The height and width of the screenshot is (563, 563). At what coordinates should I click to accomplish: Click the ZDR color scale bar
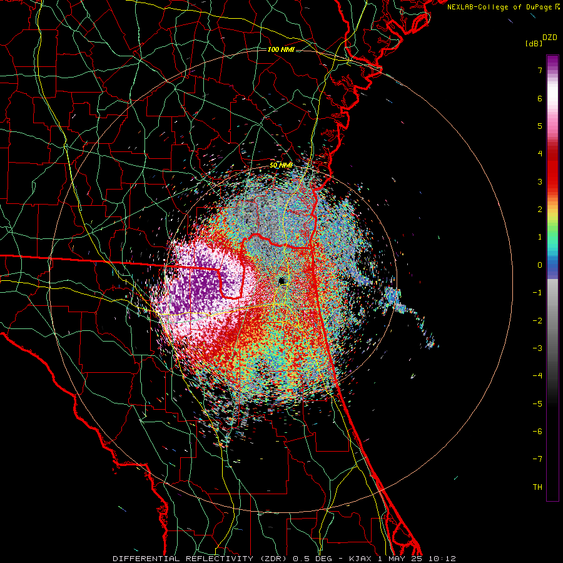pos(552,278)
